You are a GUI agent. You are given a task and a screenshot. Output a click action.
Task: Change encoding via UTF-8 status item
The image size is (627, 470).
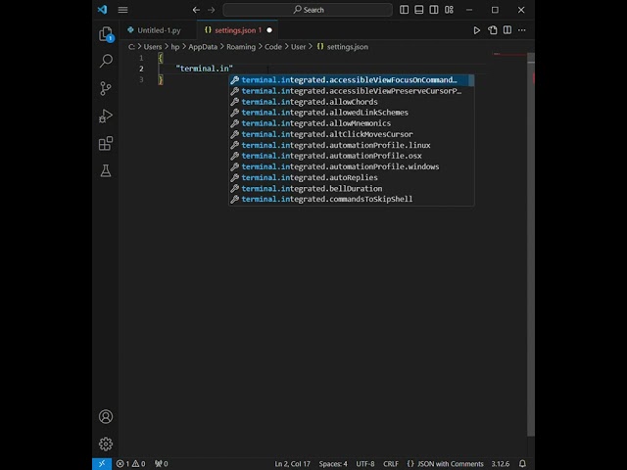[x=365, y=463]
